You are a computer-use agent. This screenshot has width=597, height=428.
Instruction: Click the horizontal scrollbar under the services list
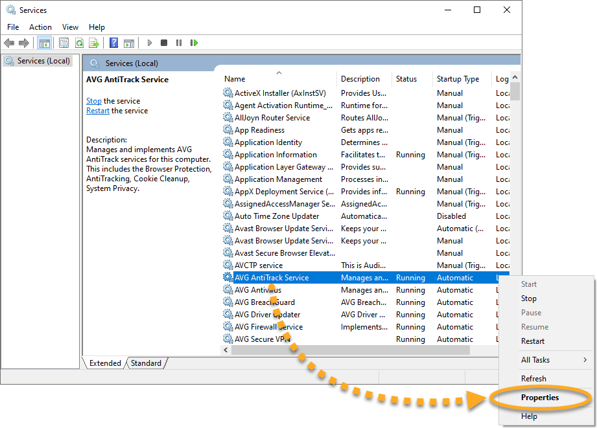350,350
